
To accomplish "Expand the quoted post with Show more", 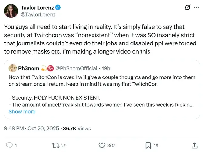I will pos(22,111).
